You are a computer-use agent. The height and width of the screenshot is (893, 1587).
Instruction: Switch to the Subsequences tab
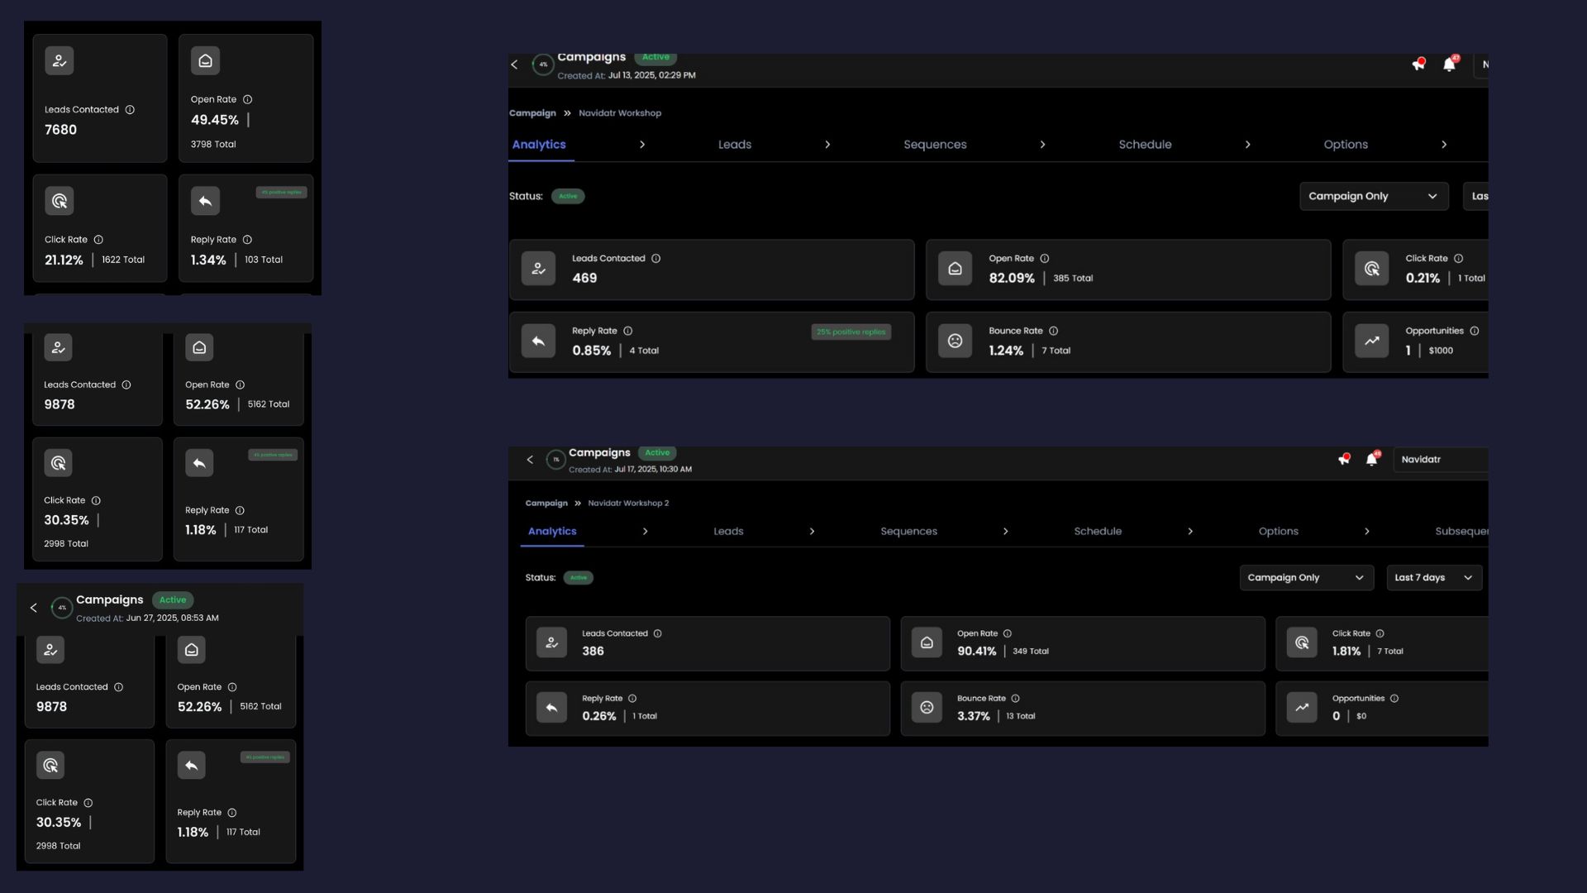(1461, 532)
